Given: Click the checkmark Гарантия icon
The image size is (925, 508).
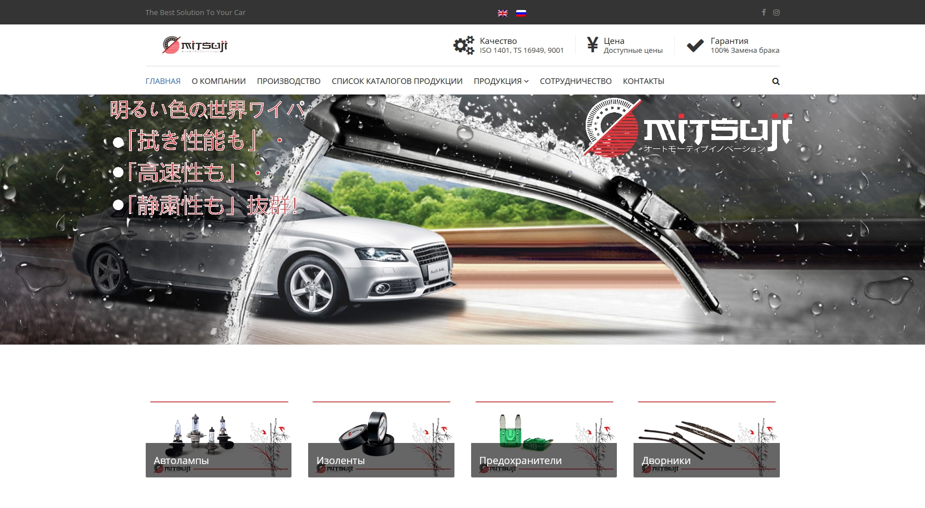Looking at the screenshot, I should 695,45.
